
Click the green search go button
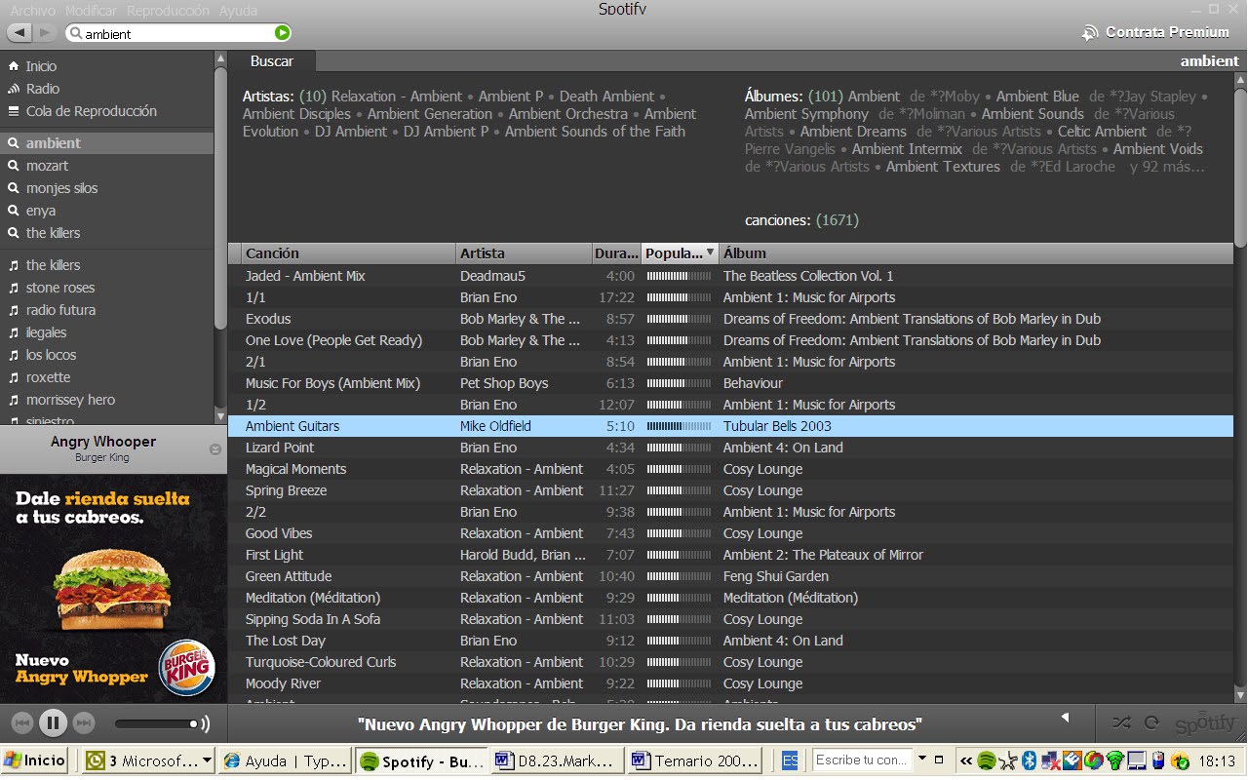(282, 33)
